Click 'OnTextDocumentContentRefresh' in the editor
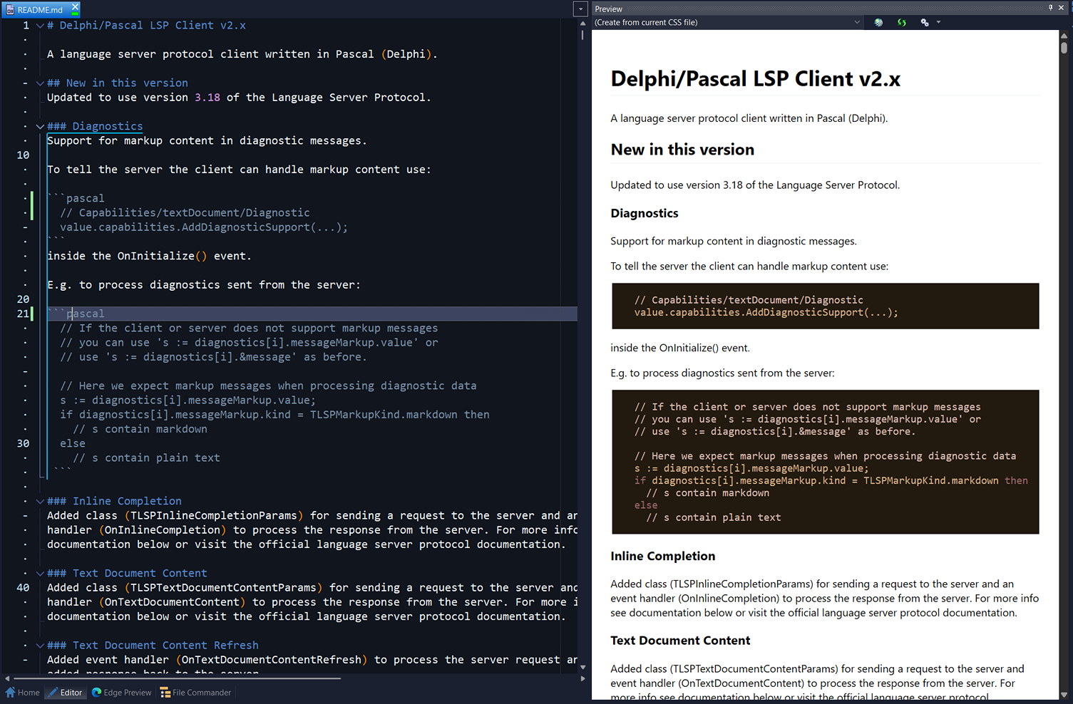This screenshot has height=704, width=1073. click(272, 660)
